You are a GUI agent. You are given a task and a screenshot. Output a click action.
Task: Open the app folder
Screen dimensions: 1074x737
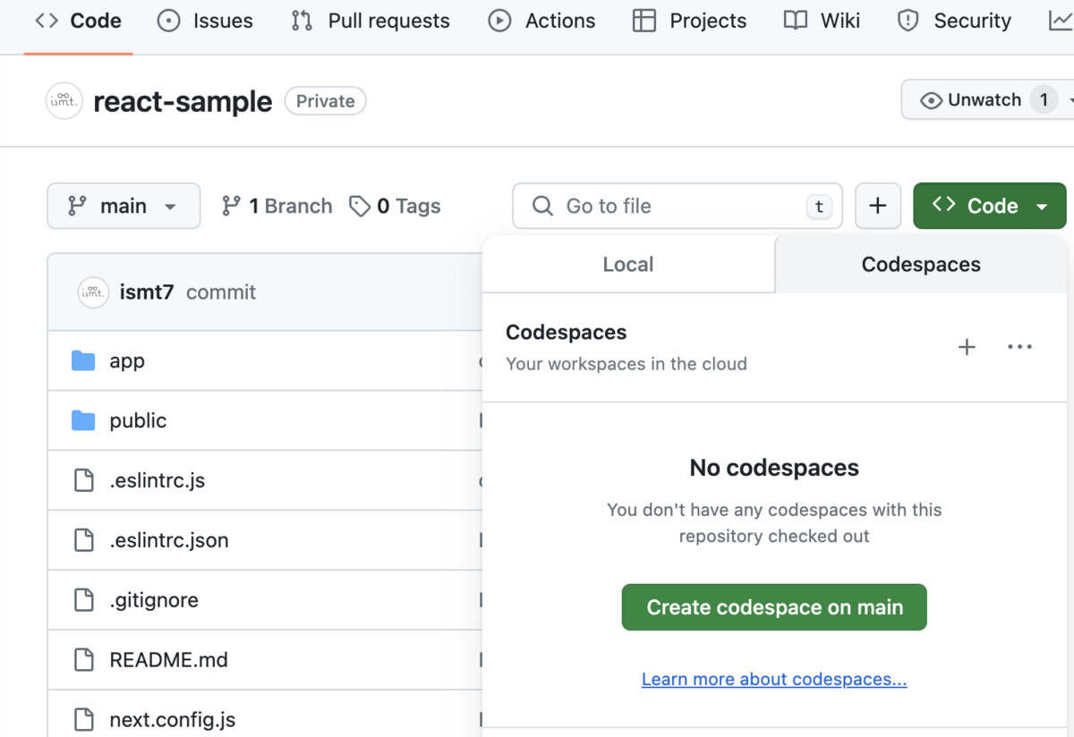click(127, 361)
